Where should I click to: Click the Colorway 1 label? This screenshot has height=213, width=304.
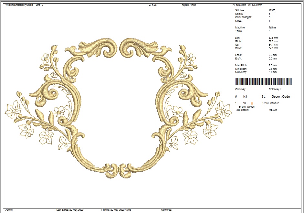click(x=275, y=89)
